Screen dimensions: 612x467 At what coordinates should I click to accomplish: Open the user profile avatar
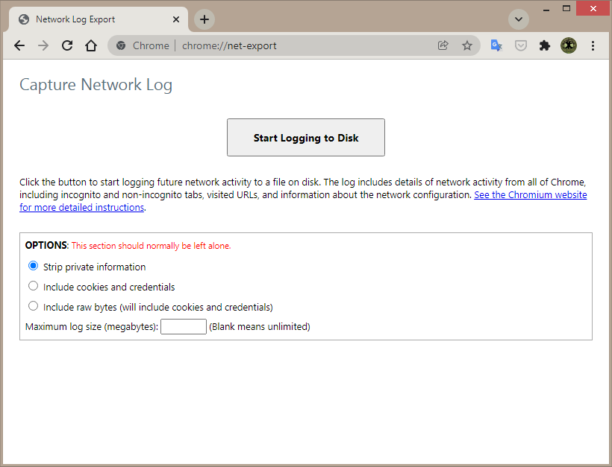point(568,45)
